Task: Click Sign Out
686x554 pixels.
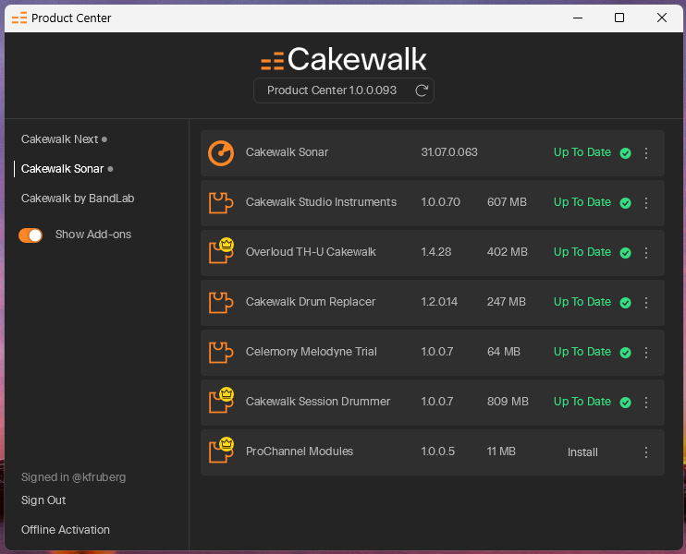Action: click(43, 500)
